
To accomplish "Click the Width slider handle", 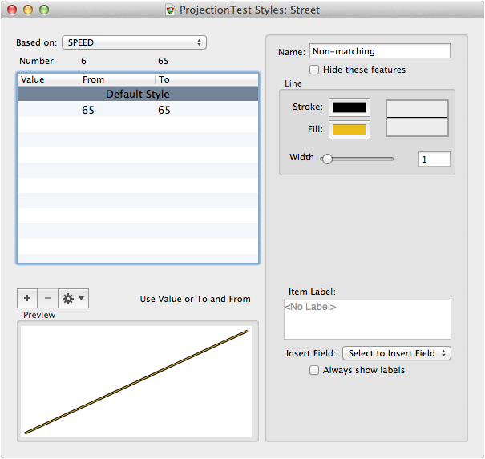I will pyautogui.click(x=327, y=159).
